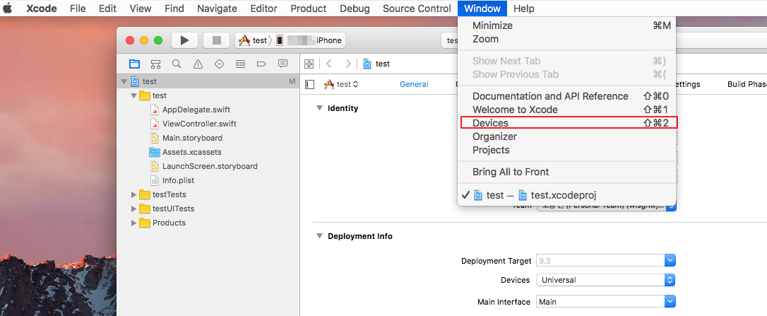Switch to the General tab

pos(414,84)
